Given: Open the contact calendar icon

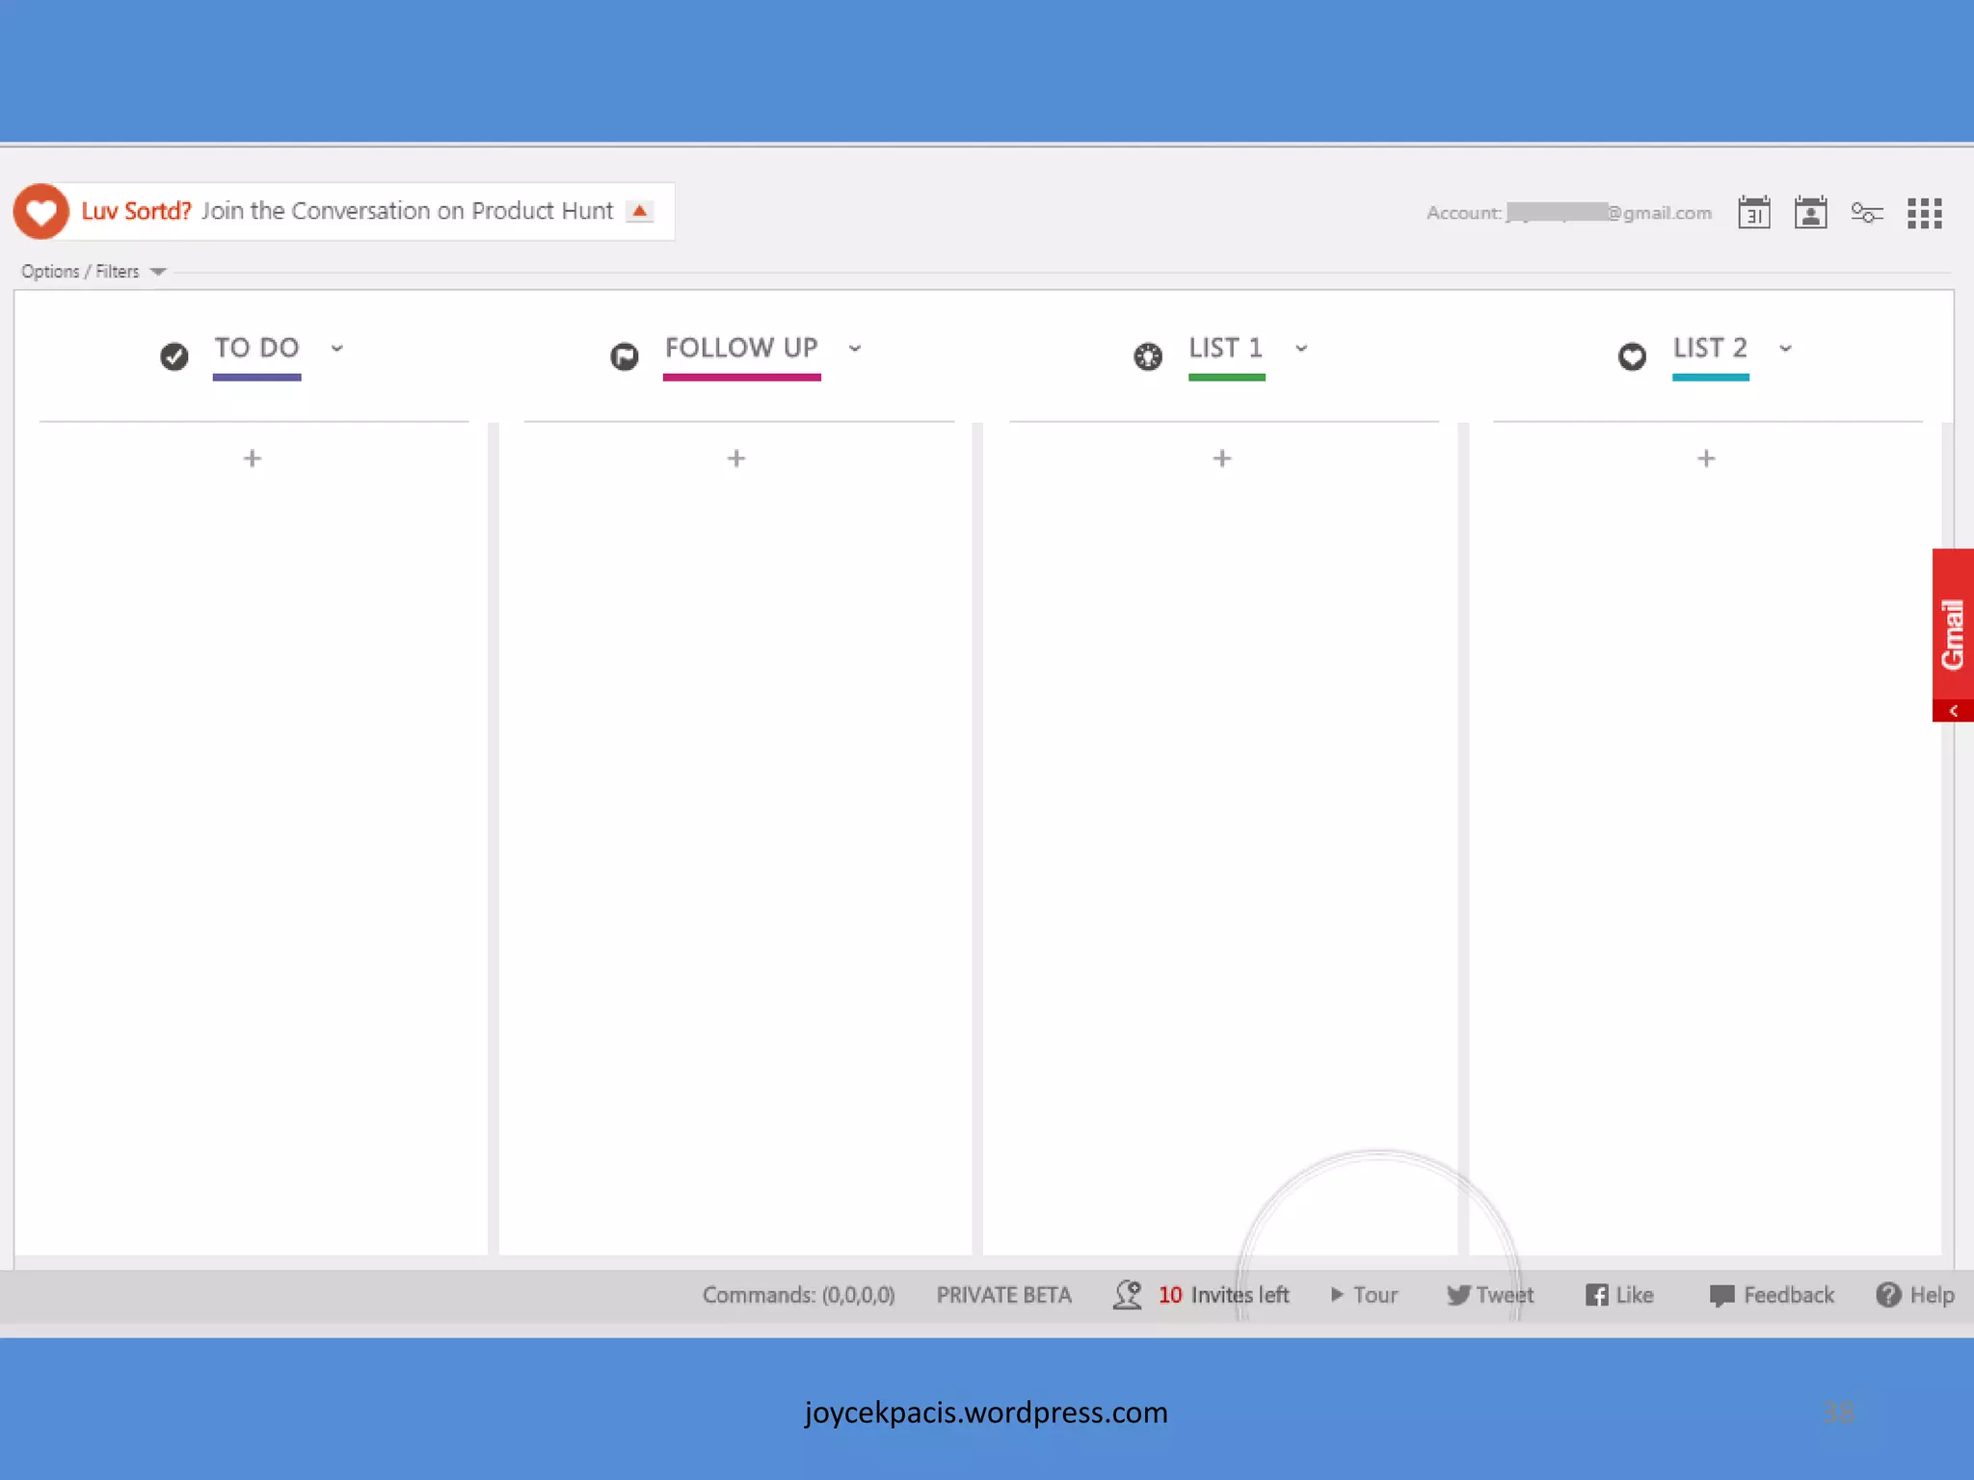Looking at the screenshot, I should 1810,212.
